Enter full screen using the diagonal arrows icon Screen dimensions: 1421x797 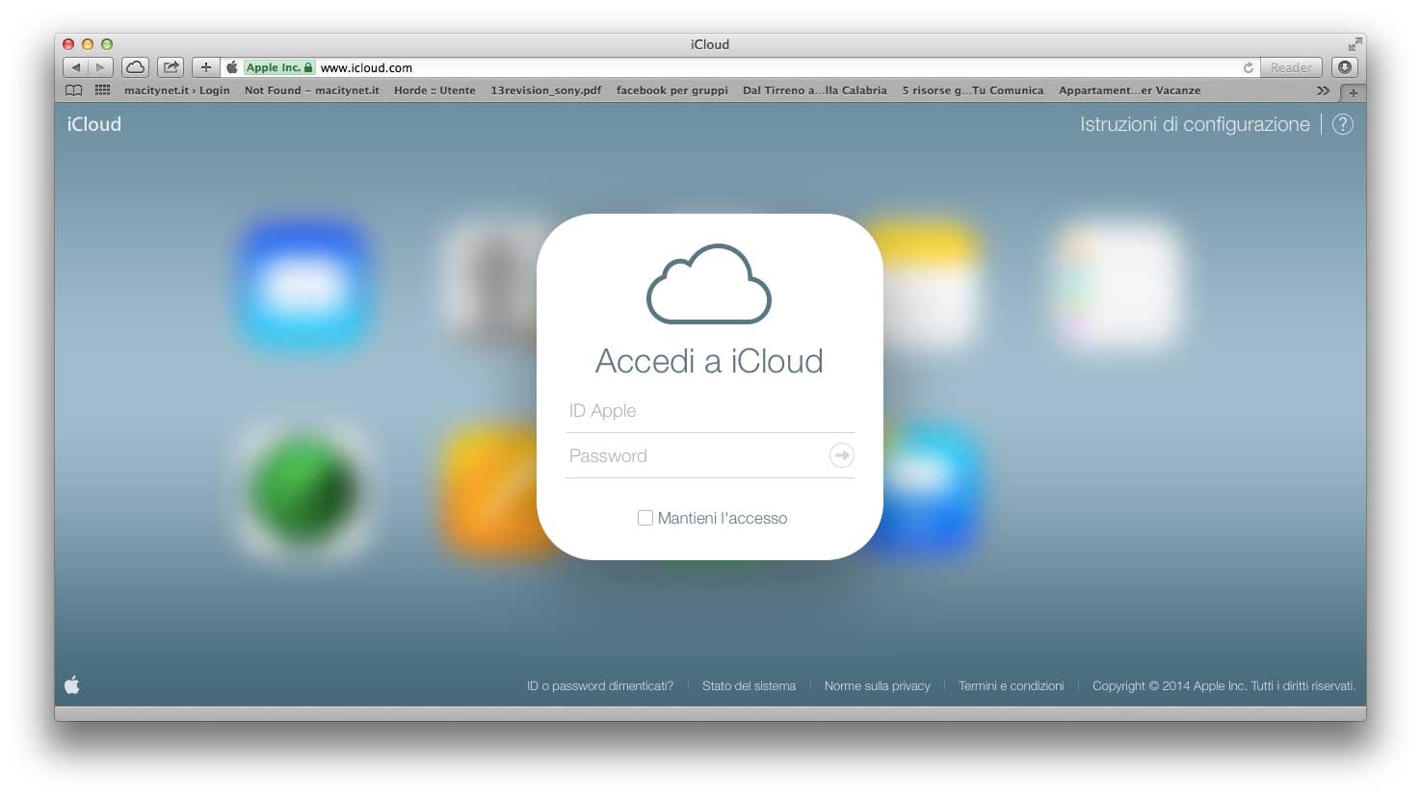[1355, 43]
